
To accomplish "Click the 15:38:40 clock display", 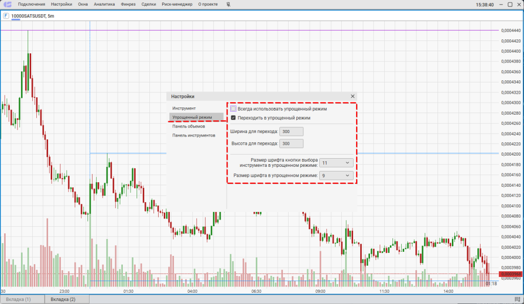I will pos(485,5).
